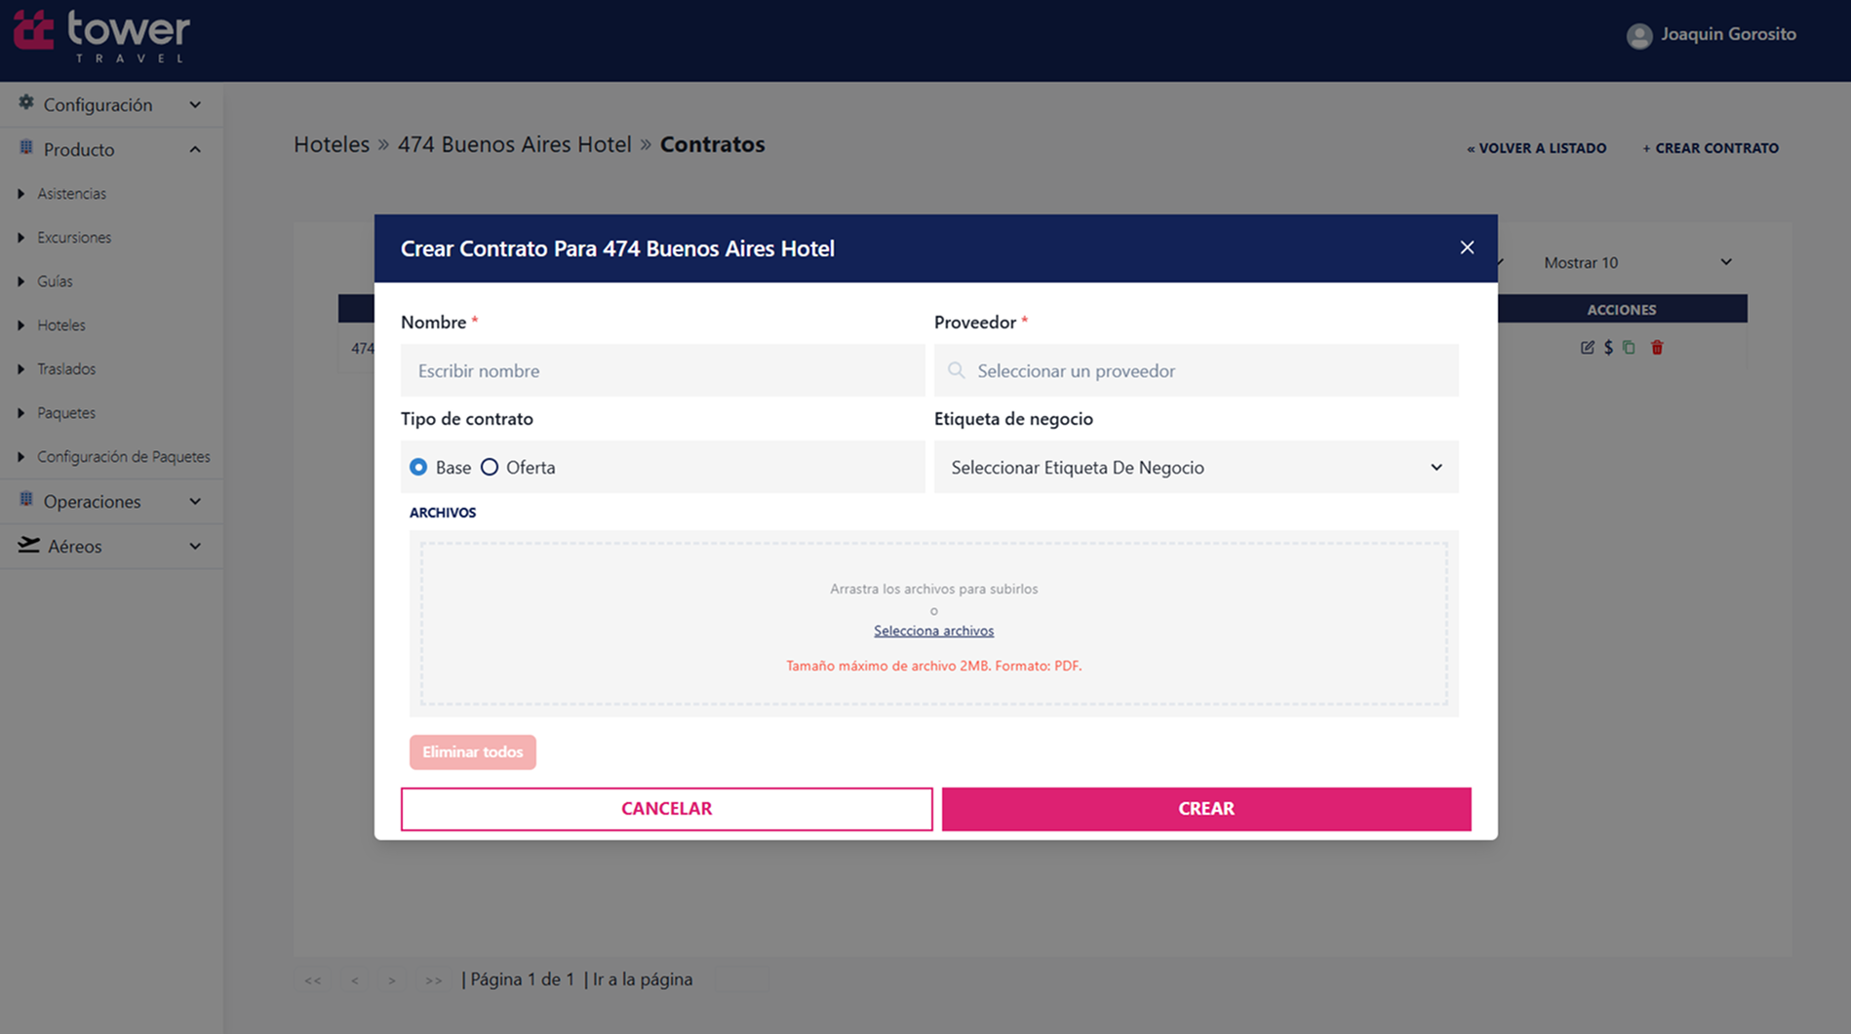Click the Selecciona archivos link
This screenshot has height=1034, width=1851.
click(933, 631)
